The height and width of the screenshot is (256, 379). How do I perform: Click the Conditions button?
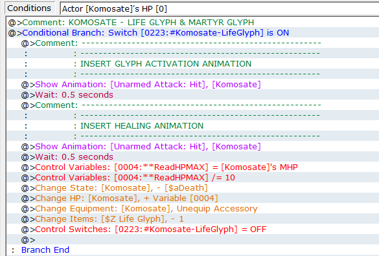(x=29, y=8)
